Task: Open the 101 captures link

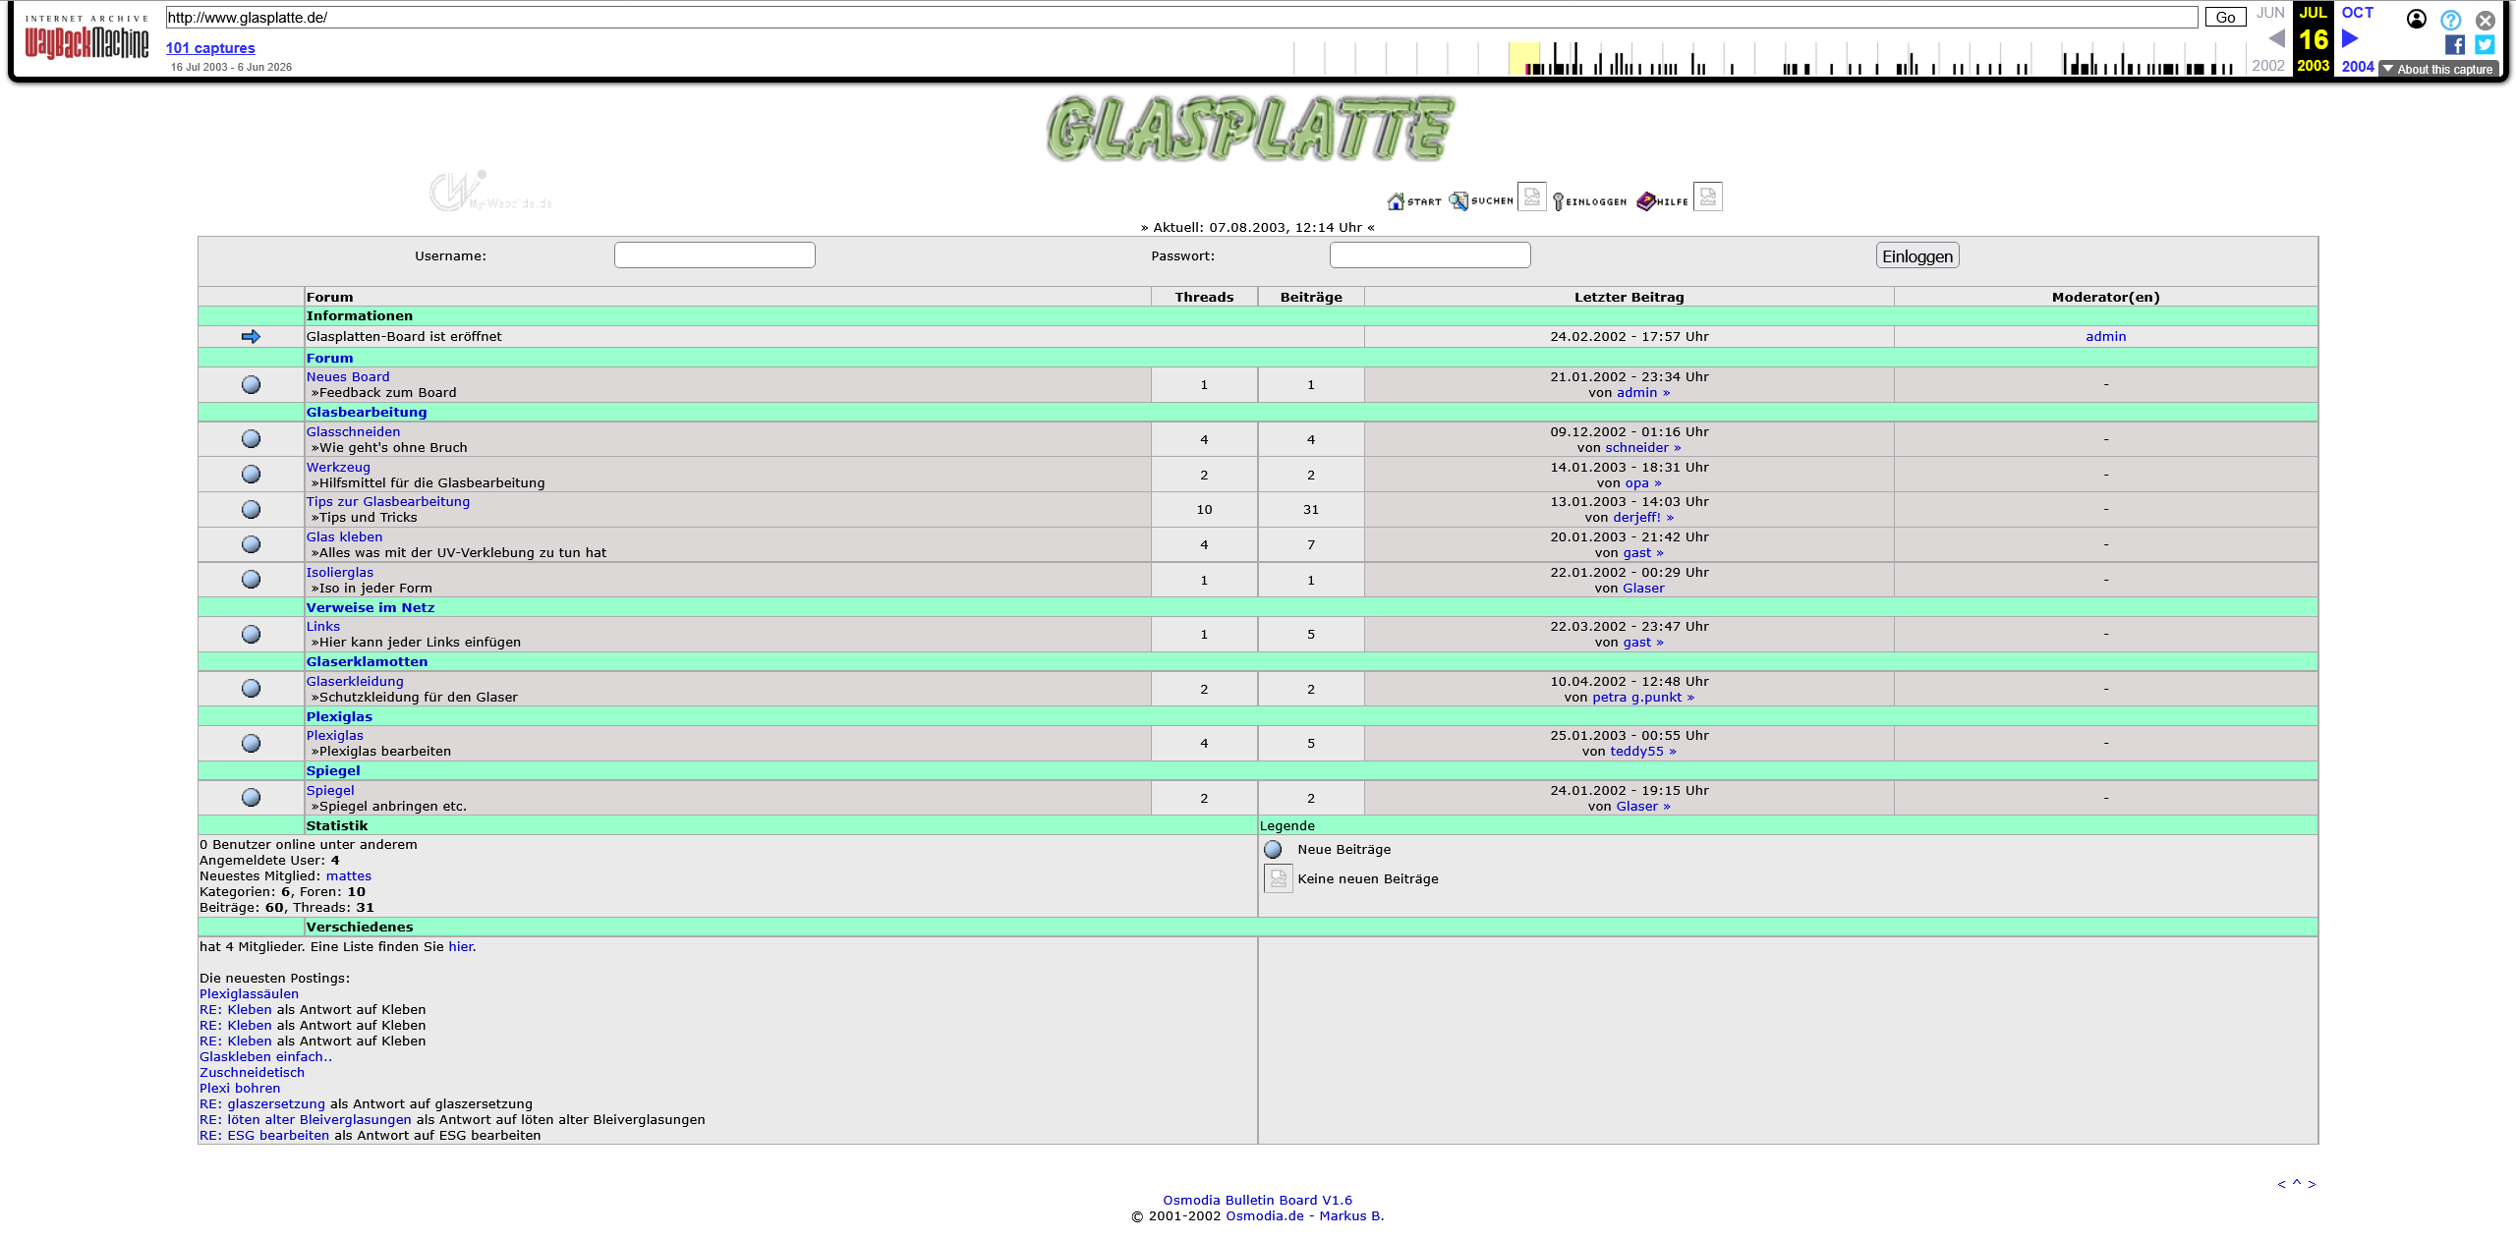Action: [210, 47]
